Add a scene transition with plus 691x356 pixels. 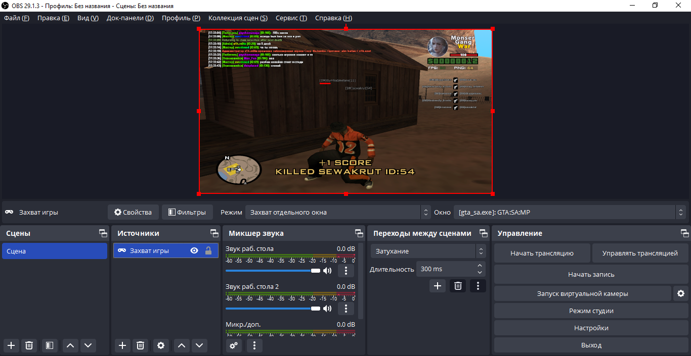point(438,286)
